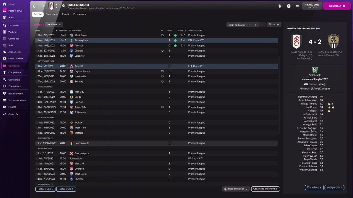Open the Filtra dropdown
This screenshot has height=198, width=353.
point(274,24)
